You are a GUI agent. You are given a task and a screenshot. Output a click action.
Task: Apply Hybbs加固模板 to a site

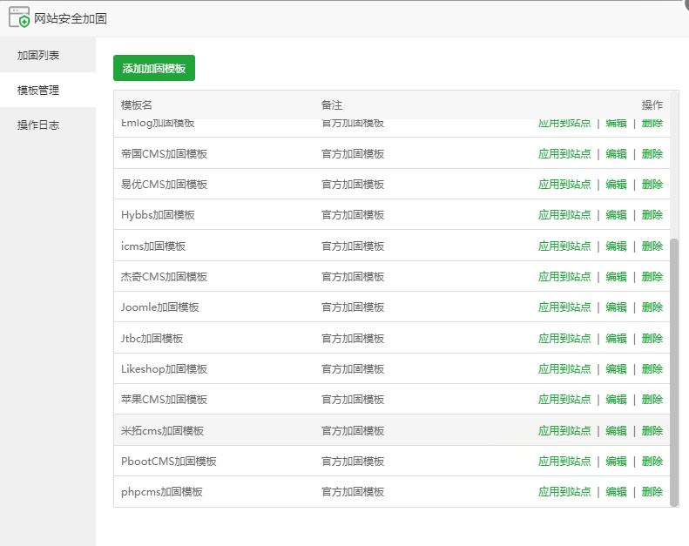point(564,215)
